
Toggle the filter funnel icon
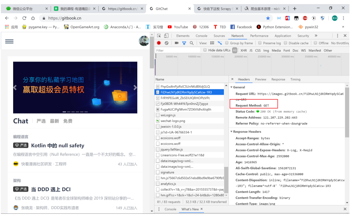click(x=184, y=43)
